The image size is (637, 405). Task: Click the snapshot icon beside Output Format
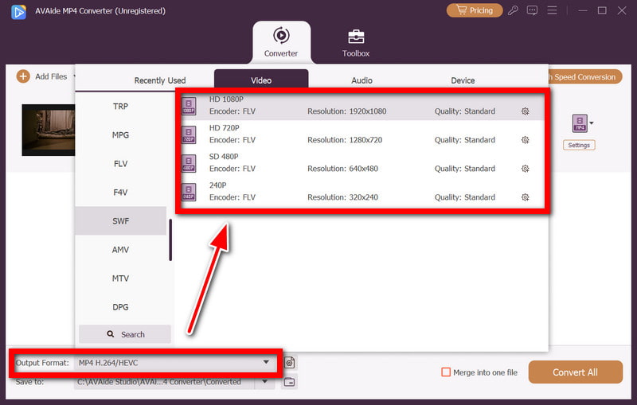(290, 363)
